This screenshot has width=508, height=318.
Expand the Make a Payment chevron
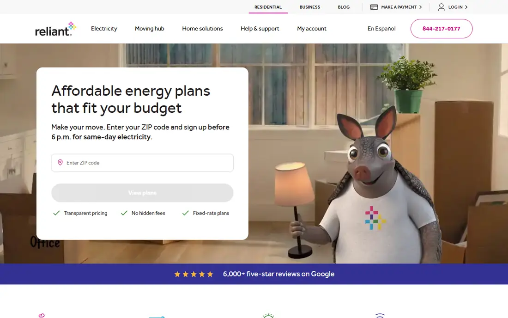click(421, 7)
